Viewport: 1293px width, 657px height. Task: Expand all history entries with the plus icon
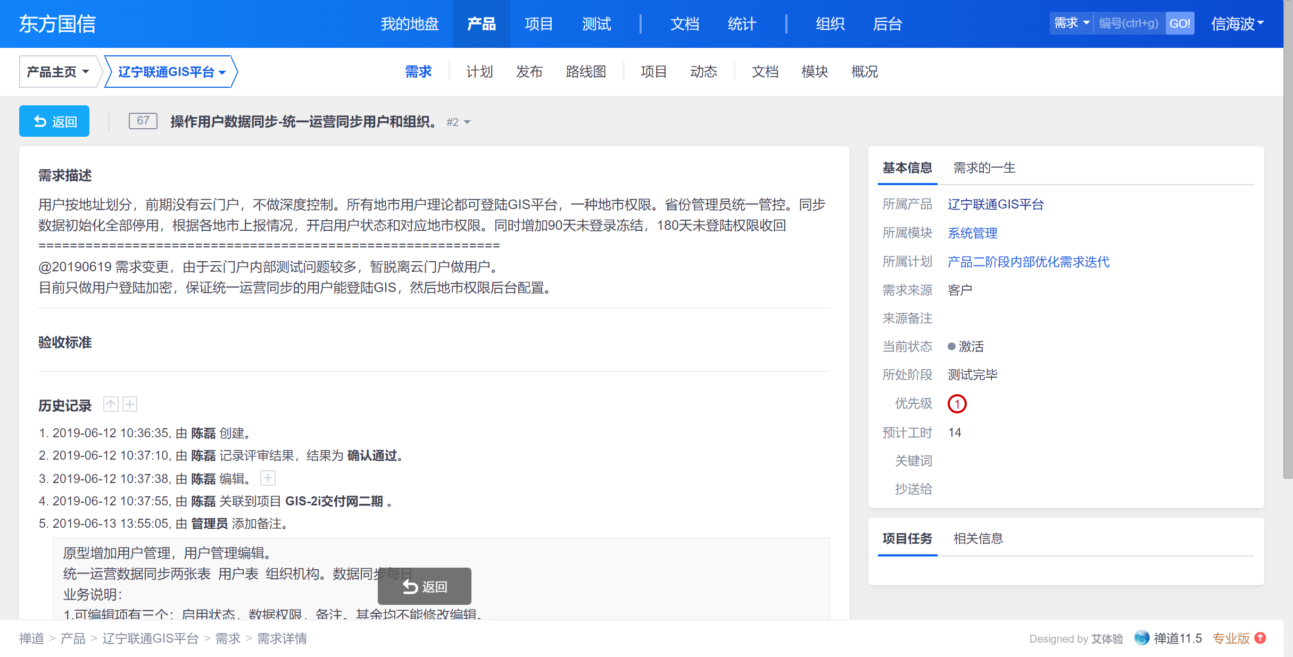point(130,404)
